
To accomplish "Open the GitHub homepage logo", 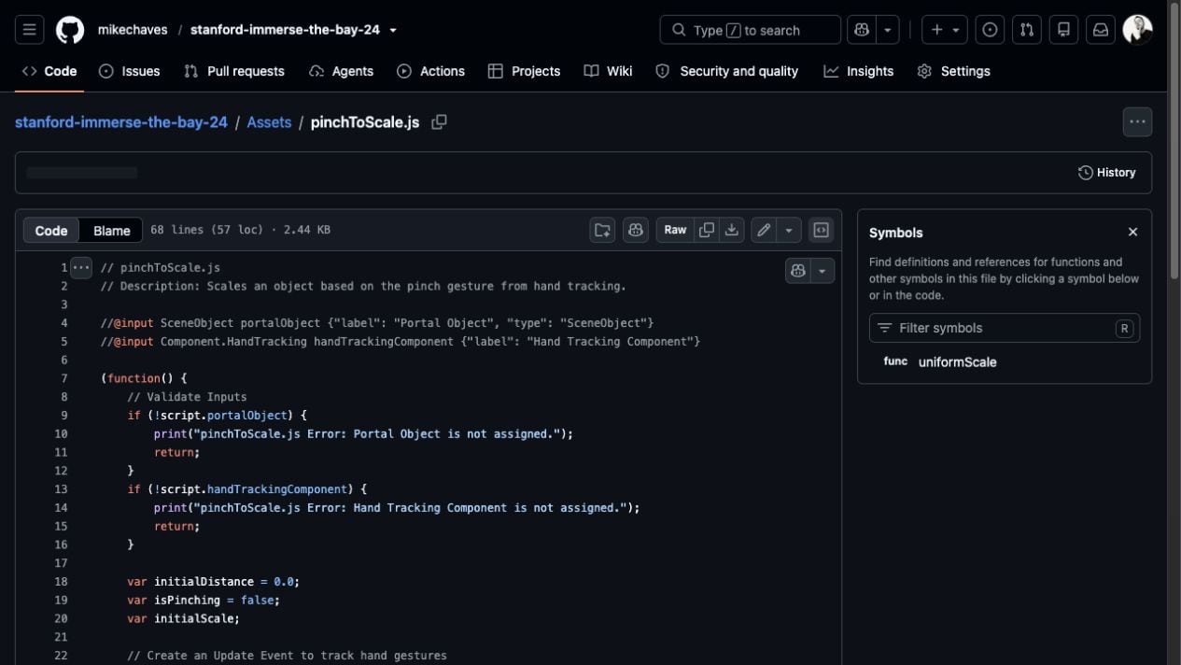I will click(x=70, y=30).
